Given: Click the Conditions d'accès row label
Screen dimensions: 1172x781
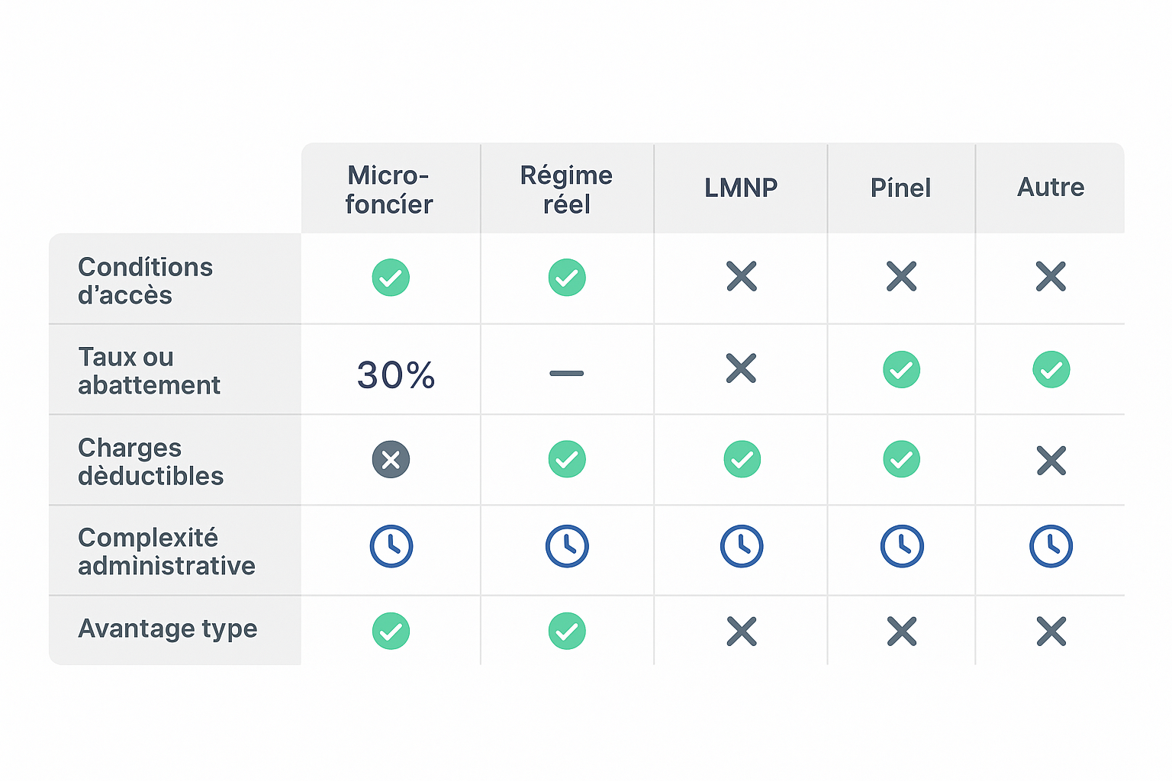Looking at the screenshot, I should pyautogui.click(x=145, y=281).
